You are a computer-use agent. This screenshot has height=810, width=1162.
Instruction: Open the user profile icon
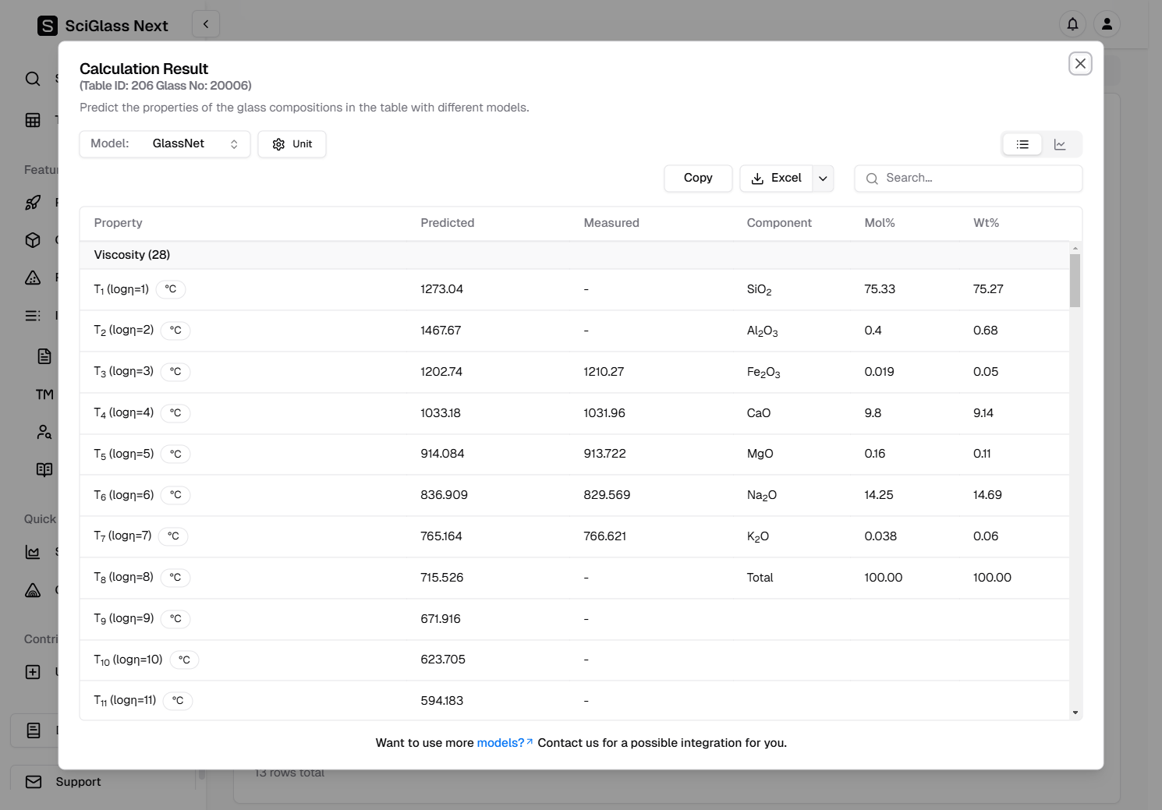click(1107, 24)
